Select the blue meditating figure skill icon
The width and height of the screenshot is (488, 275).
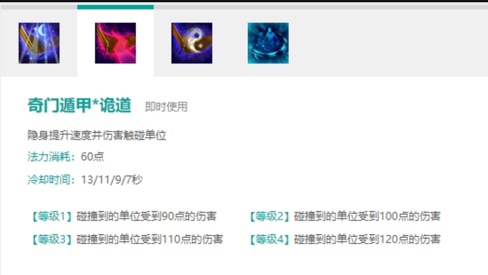click(268, 43)
